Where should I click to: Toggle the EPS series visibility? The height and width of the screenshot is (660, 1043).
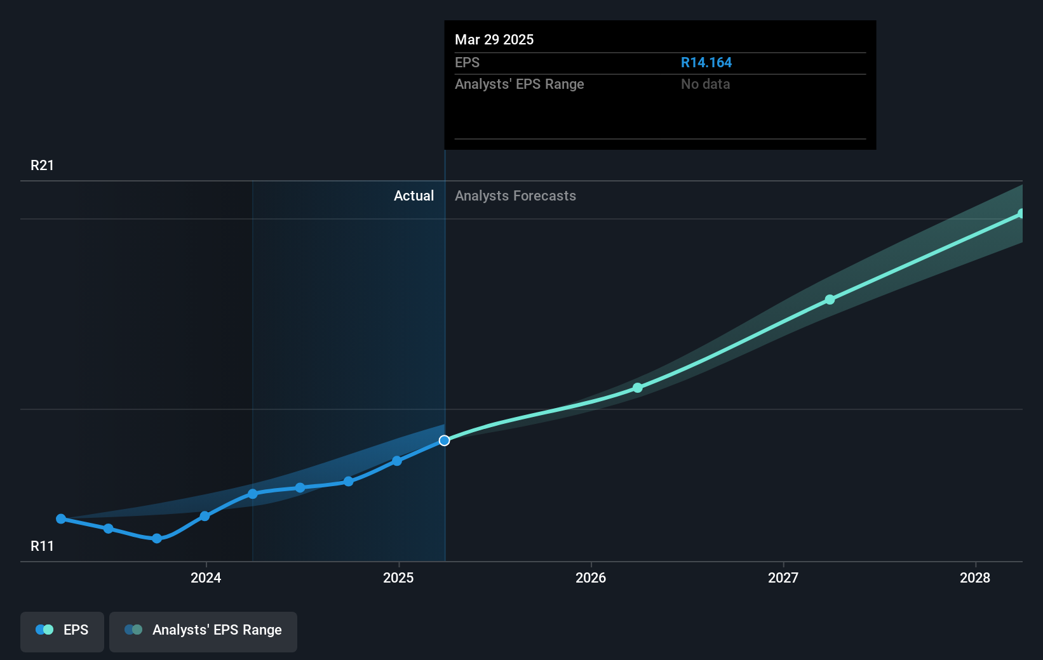[62, 631]
